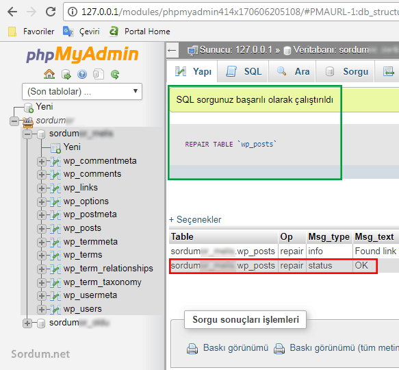Screen dimensions: 399x370
Task: Open the phpMyAdmin documentation help icon
Action: coord(82,75)
